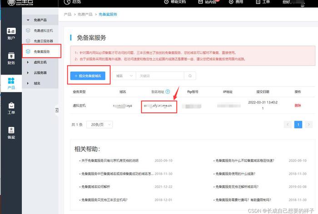Open help article 免备案服务为什么不如备案域名稳定快速?
The height and width of the screenshot is (214, 318).
(245, 161)
